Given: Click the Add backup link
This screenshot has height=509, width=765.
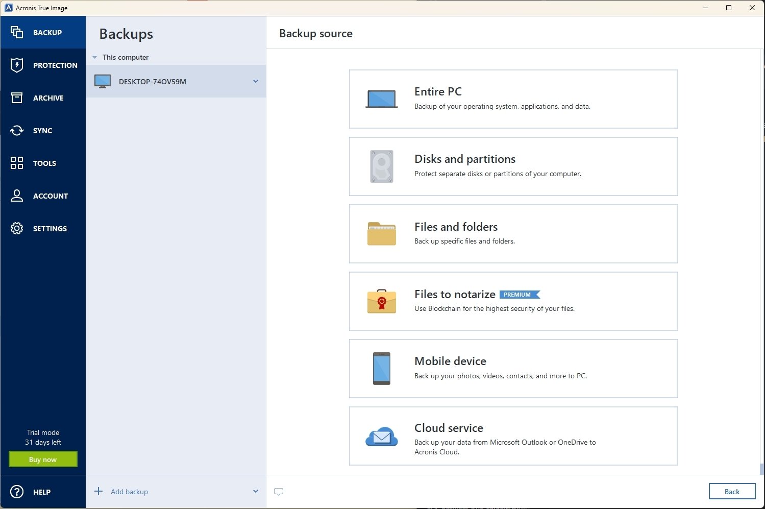Looking at the screenshot, I should (x=129, y=492).
